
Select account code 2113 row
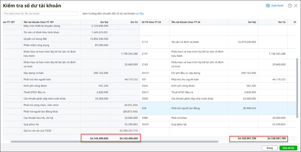point(145,42)
